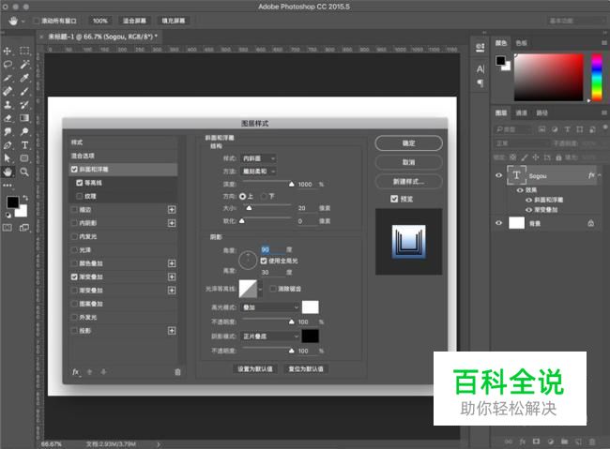Select the Move tool
The image size is (610, 449).
8,51
